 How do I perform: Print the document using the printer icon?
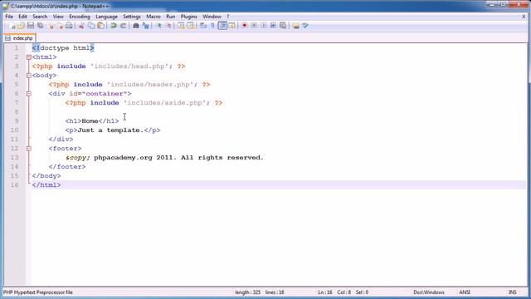coord(69,26)
